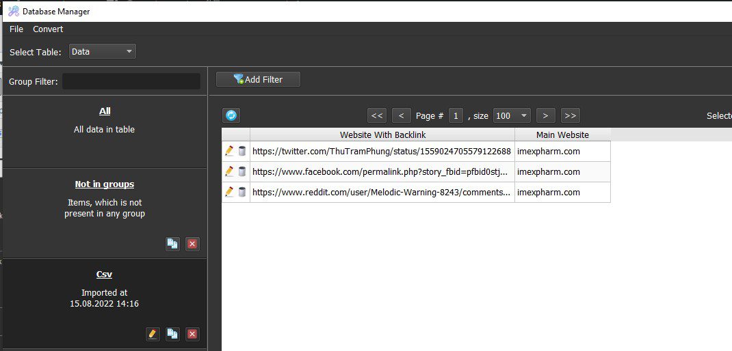
Task: Click the Imported at 15.08.2022 14:16 text
Action: (x=104, y=298)
